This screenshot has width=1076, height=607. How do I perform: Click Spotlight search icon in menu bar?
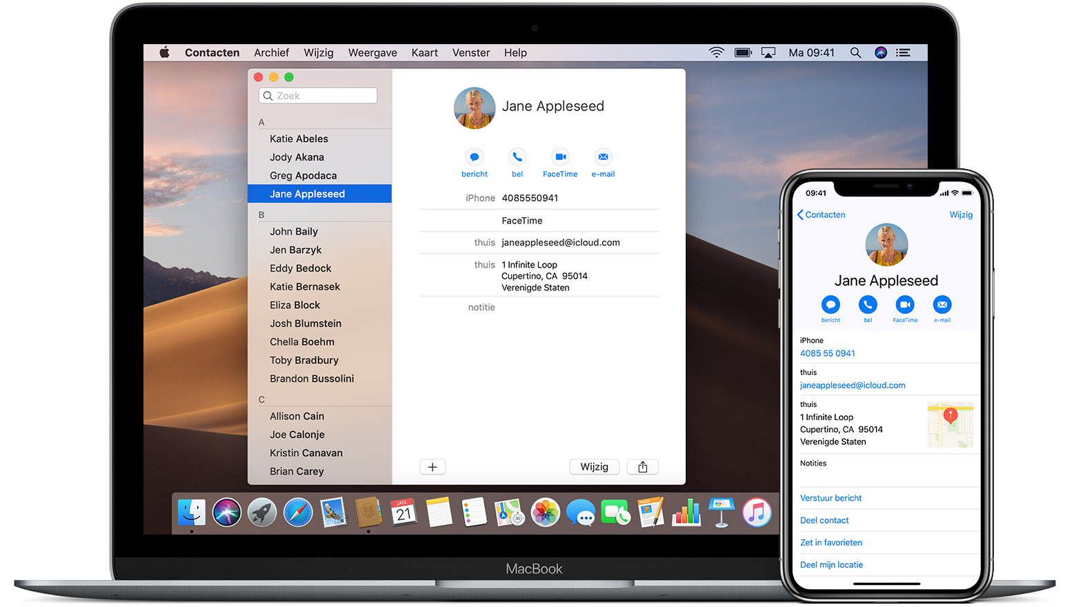pyautogui.click(x=855, y=52)
